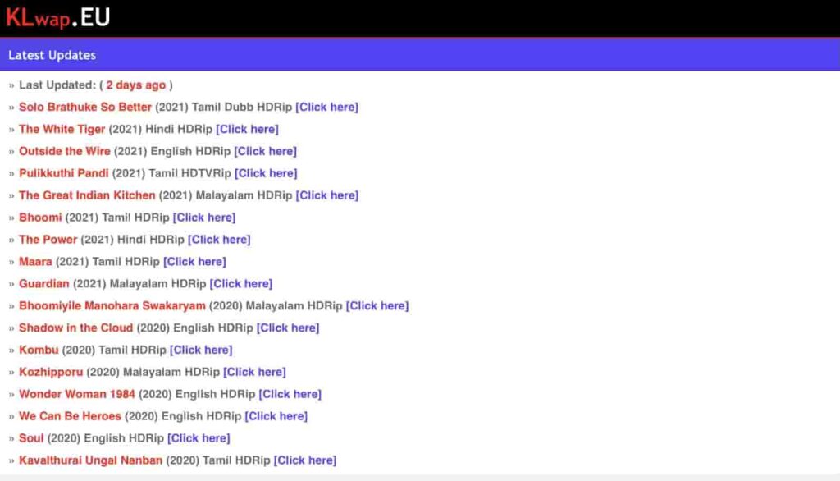Click here link for Solo Brathuke So Better

pyautogui.click(x=326, y=108)
